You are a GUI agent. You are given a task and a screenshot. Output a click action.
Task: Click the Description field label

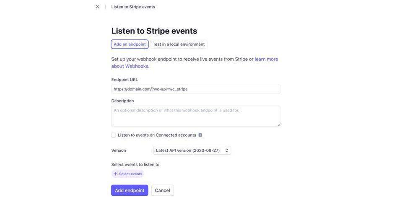(x=122, y=101)
